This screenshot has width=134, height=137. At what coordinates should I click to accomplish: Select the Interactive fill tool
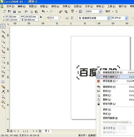pyautogui.click(x=3, y=107)
